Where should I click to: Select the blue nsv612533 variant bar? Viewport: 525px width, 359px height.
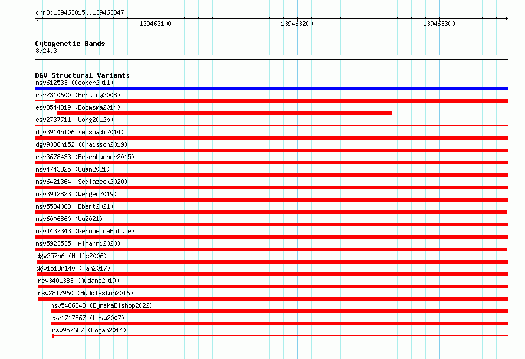(x=271, y=88)
